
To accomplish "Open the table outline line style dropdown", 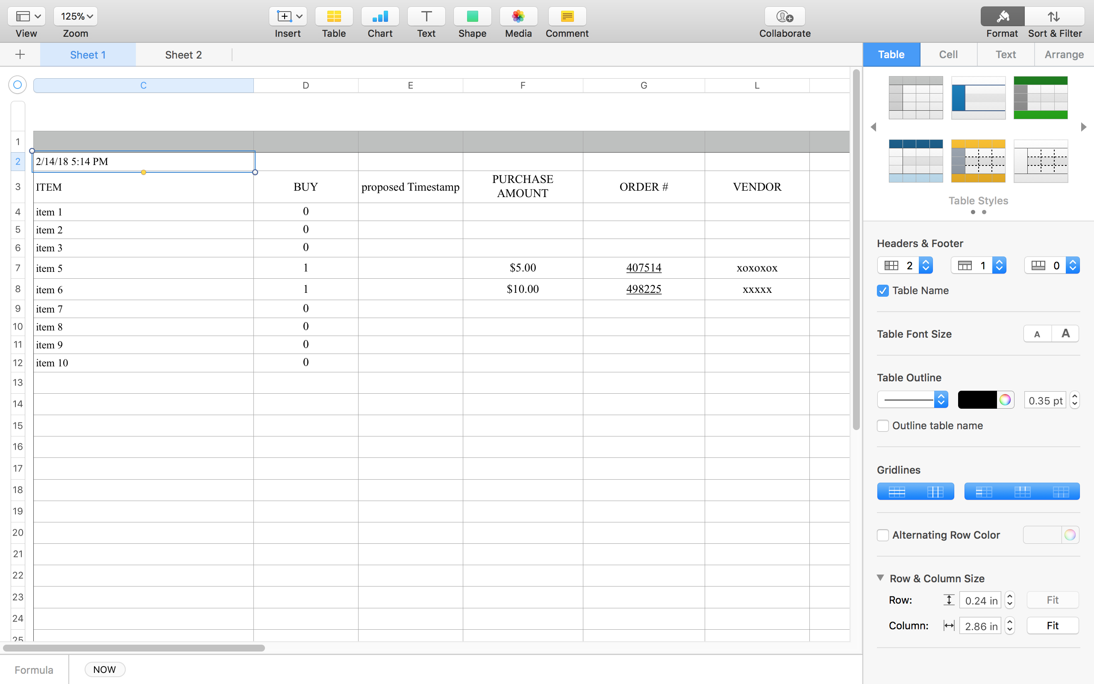I will click(x=912, y=400).
